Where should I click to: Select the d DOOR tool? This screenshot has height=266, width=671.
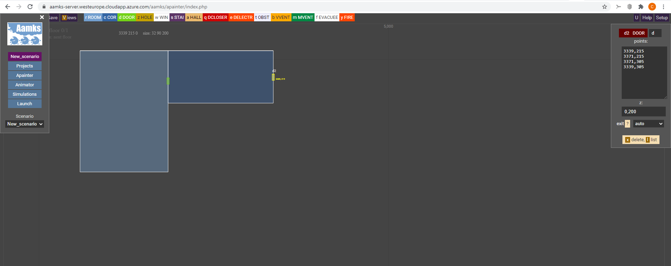coord(127,17)
